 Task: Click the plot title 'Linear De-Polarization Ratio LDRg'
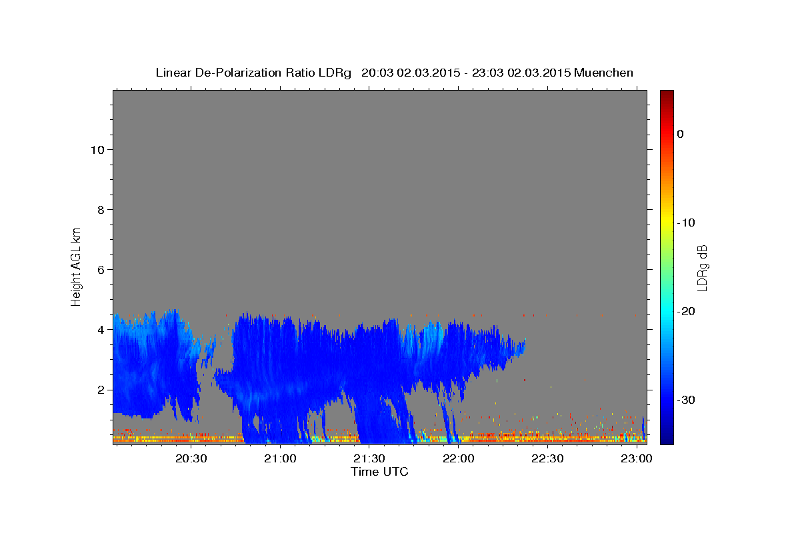[x=253, y=73]
